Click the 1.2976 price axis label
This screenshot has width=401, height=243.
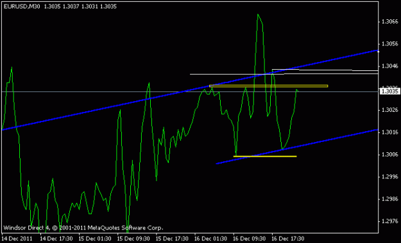click(389, 221)
